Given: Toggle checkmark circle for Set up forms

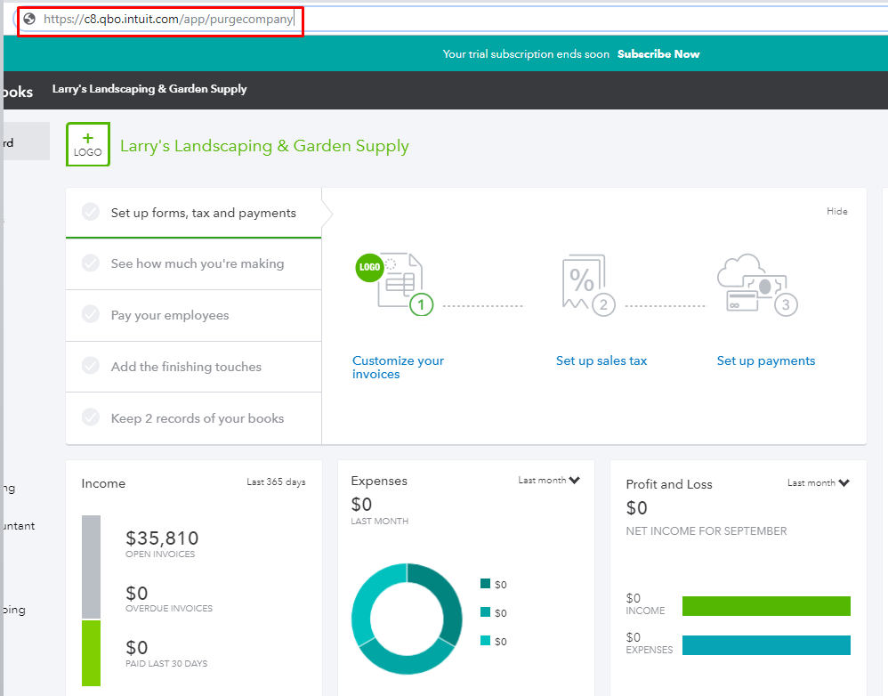Looking at the screenshot, I should 91,212.
